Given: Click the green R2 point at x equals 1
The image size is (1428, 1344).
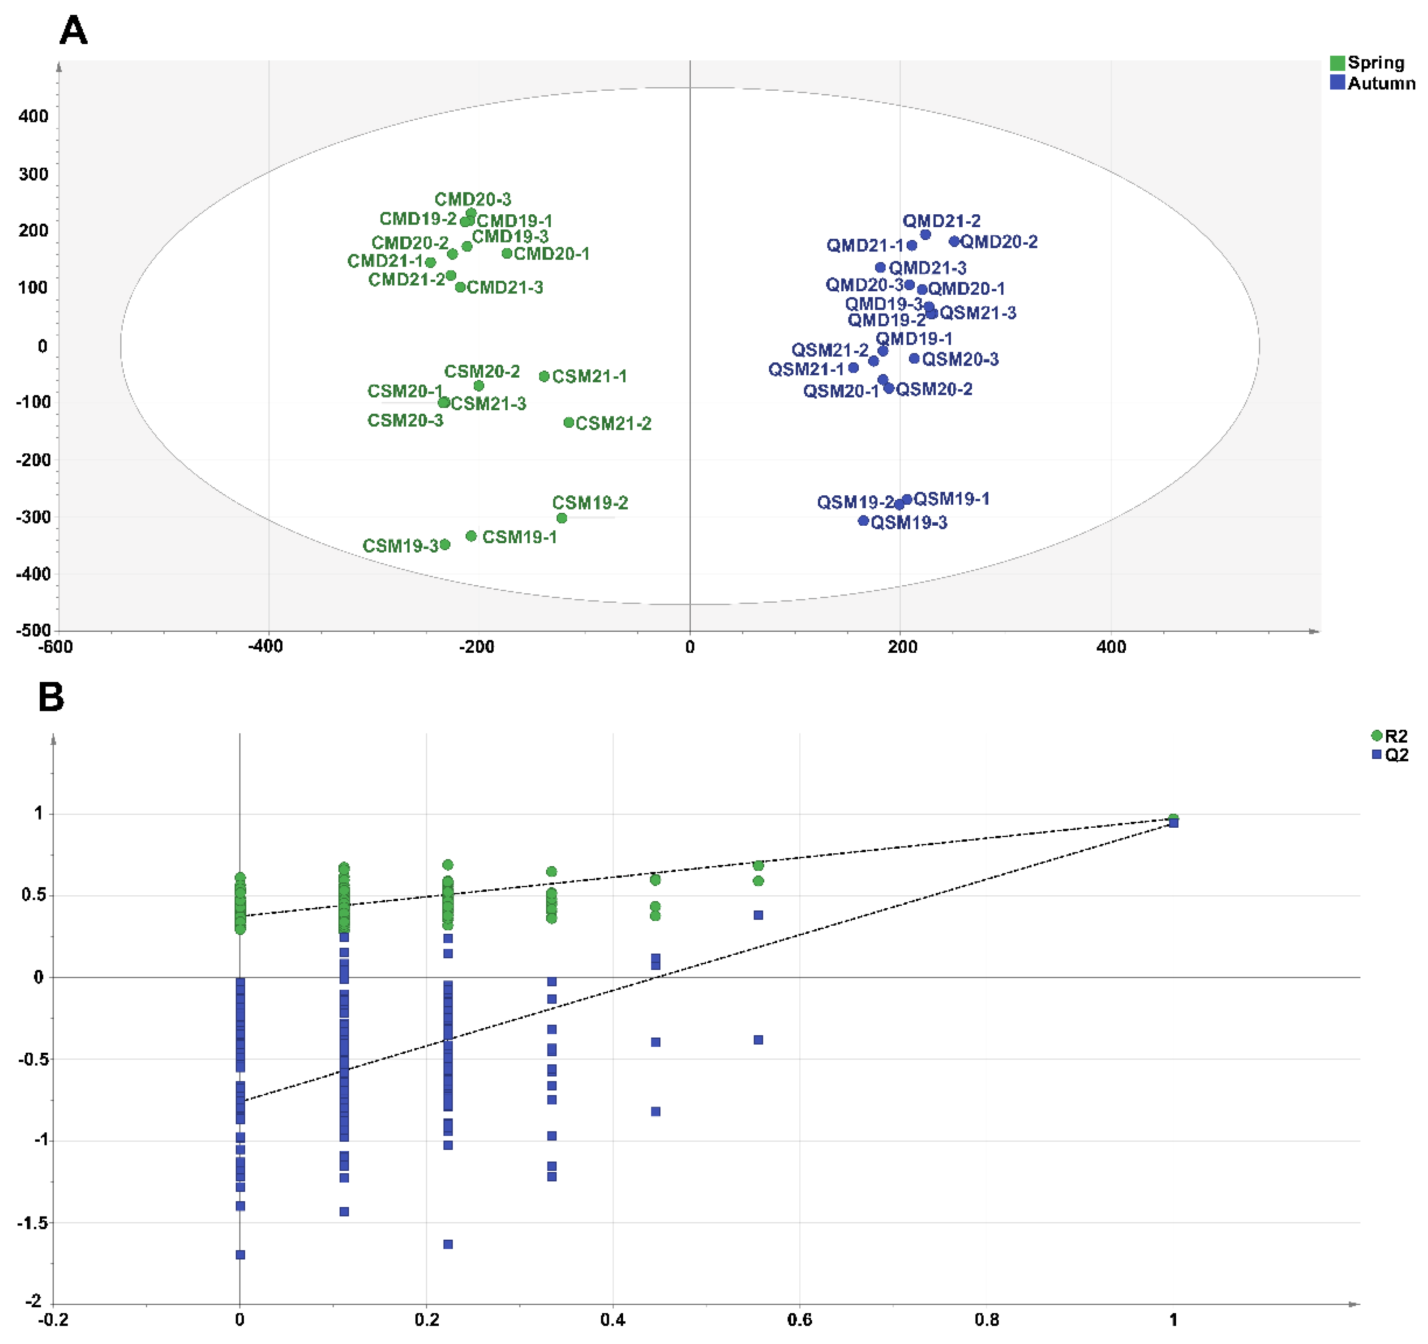Looking at the screenshot, I should coord(1173,818).
